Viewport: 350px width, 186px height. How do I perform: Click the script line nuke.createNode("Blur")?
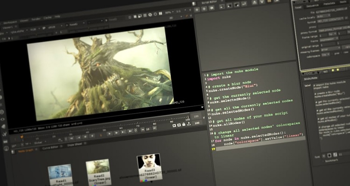(x=233, y=88)
